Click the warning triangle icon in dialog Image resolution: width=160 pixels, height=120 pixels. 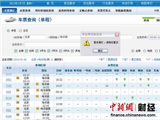pyautogui.click(x=86, y=43)
